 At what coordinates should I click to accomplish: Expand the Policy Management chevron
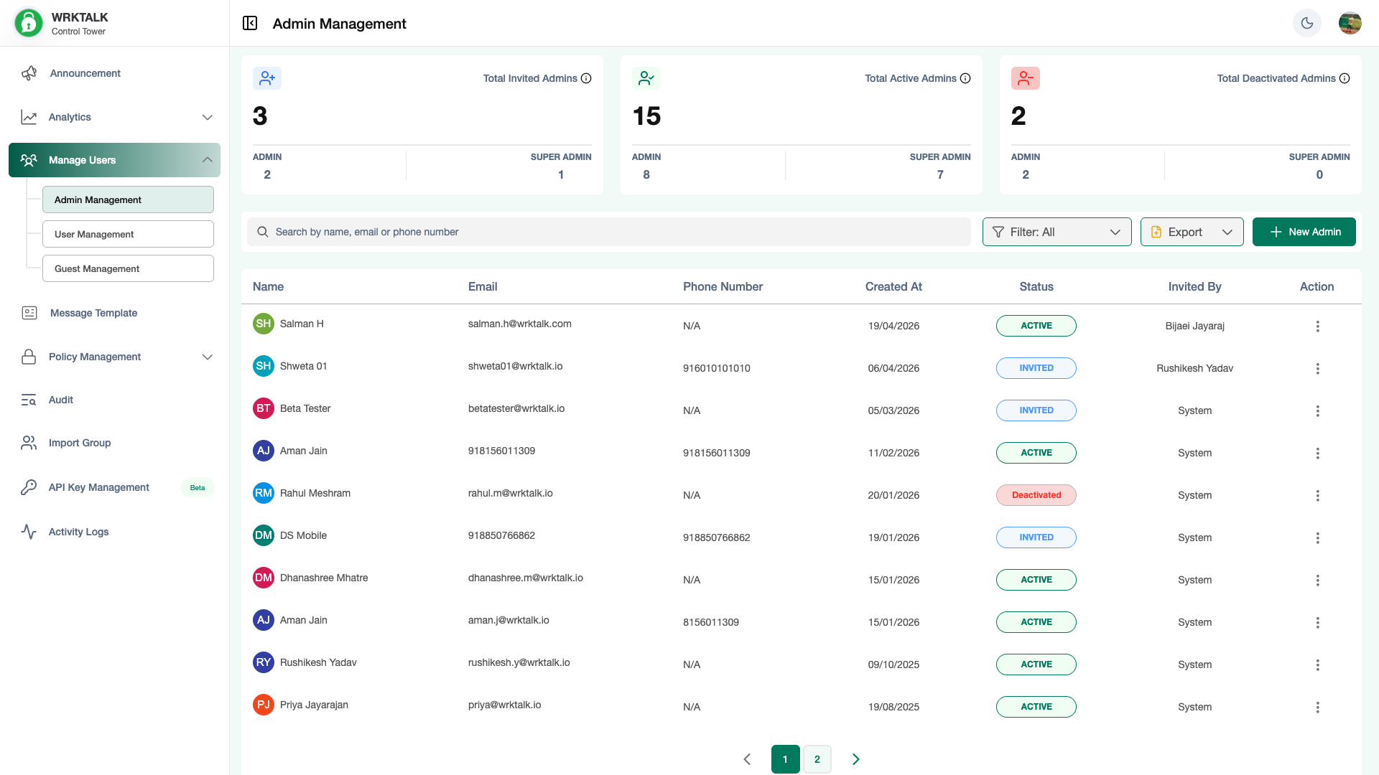click(x=208, y=357)
